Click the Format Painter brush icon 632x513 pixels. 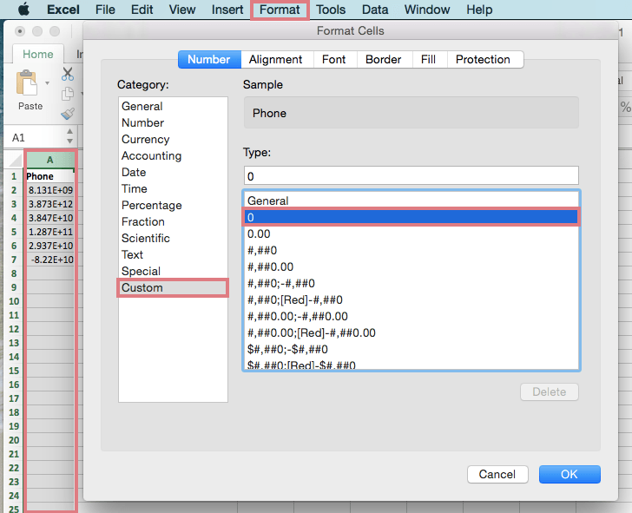click(68, 114)
